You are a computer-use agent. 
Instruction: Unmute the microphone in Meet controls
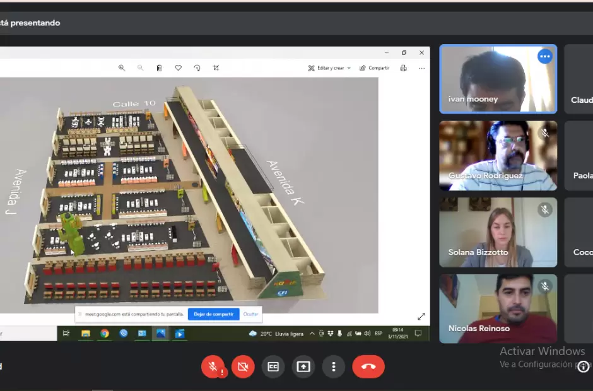(x=213, y=366)
